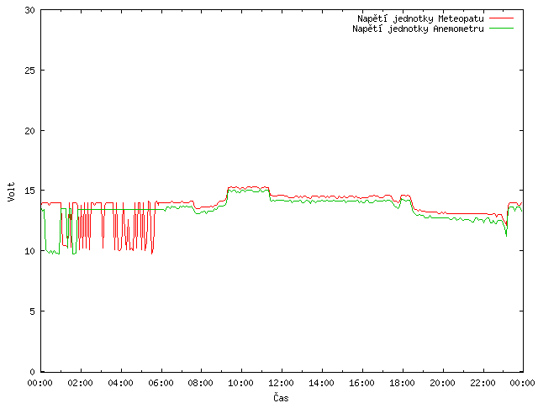Click the y-axis label '0'
This screenshot has height=403, width=538.
pos(33,372)
